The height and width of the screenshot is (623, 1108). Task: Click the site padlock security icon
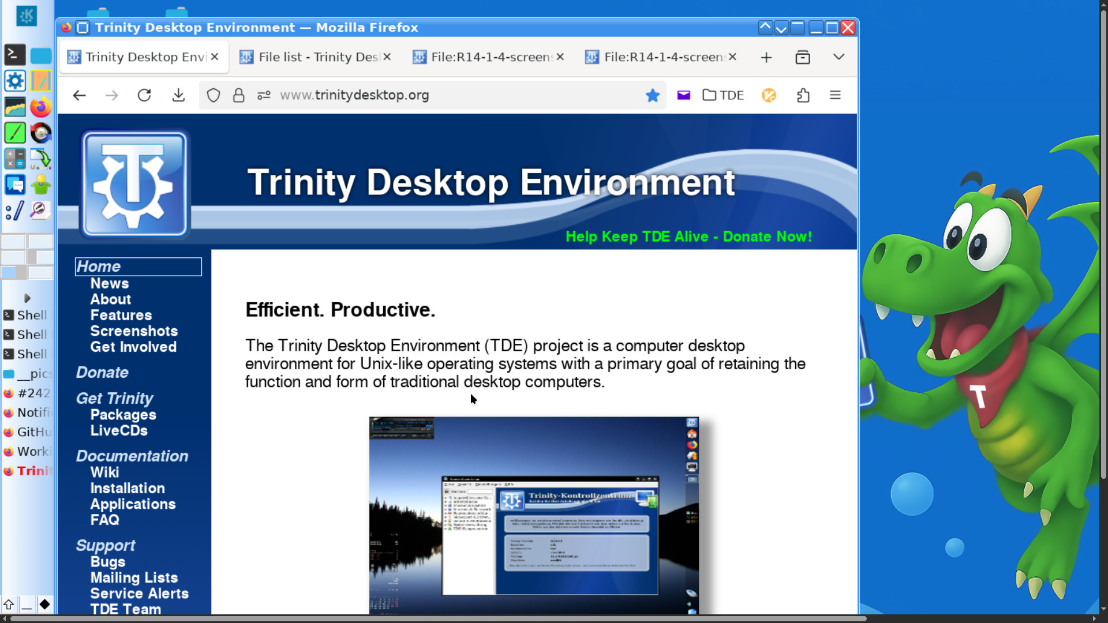[238, 95]
